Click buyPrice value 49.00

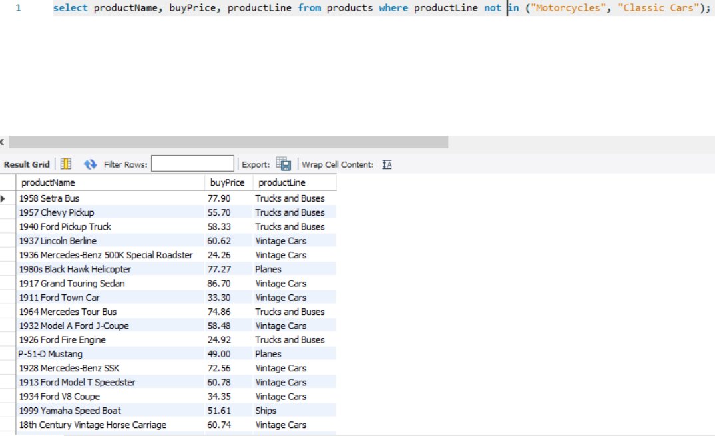tap(229, 354)
